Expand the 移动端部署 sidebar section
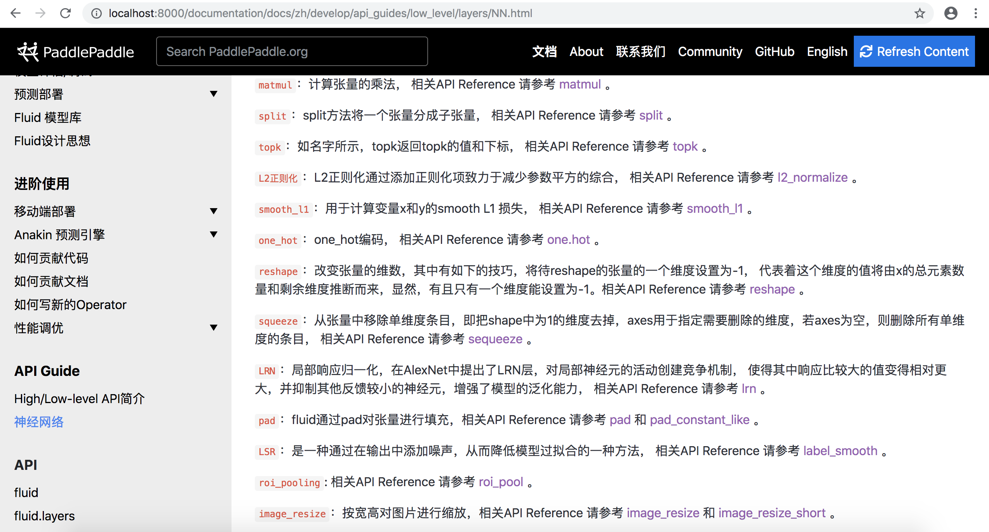 213,211
